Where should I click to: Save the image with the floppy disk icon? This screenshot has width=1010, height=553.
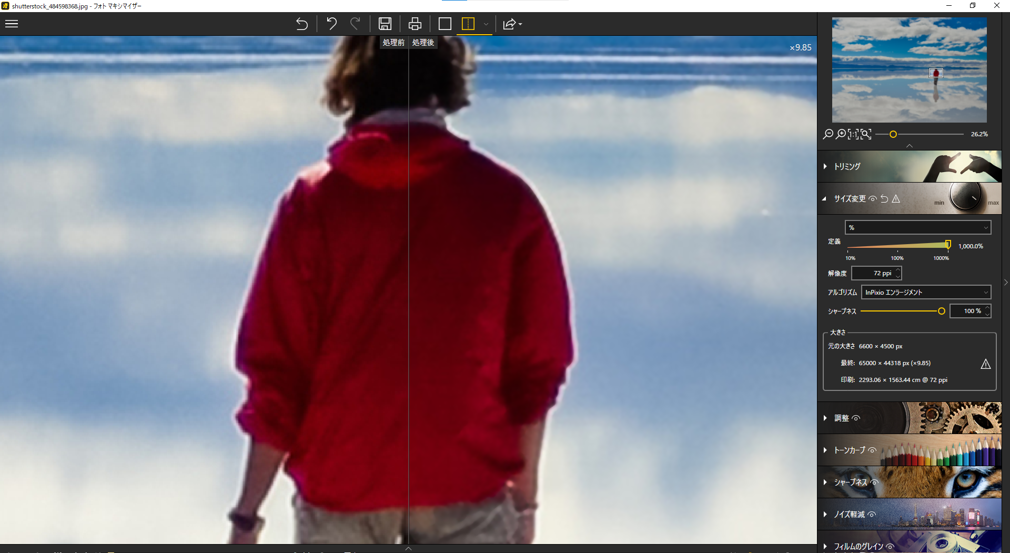385,24
